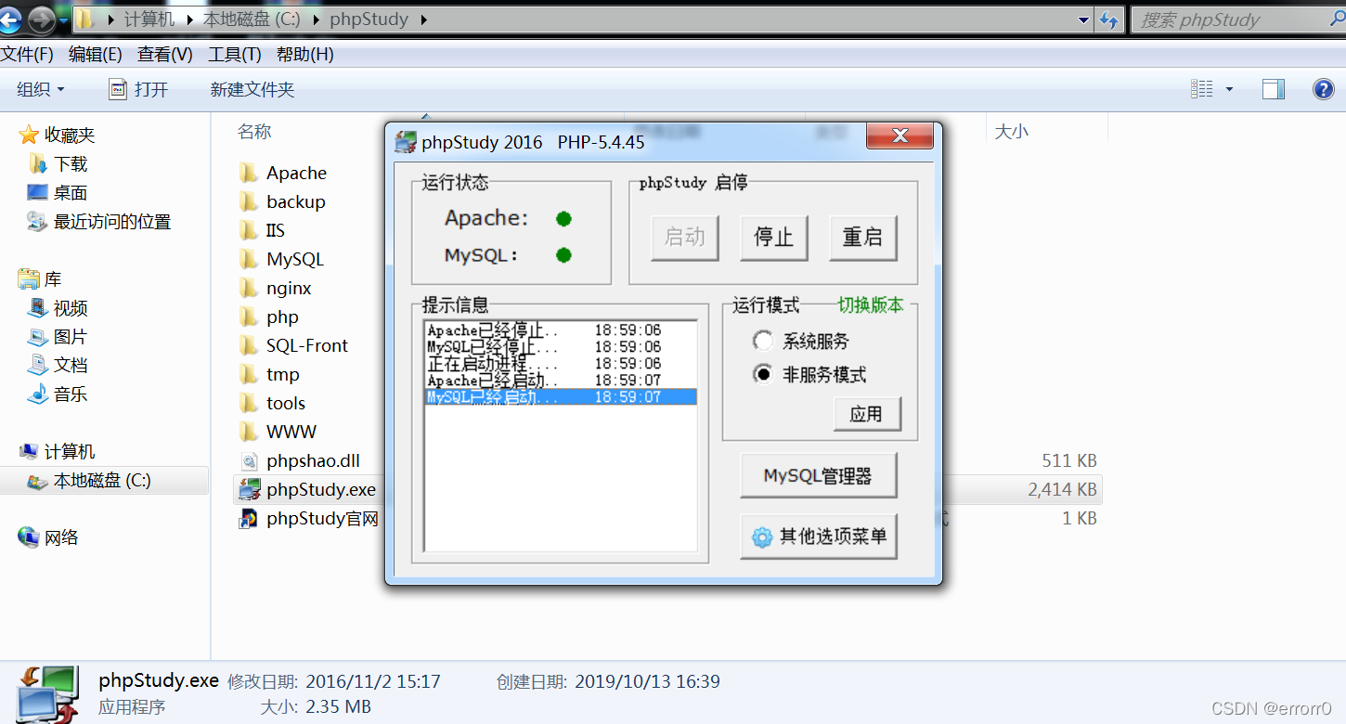Click the 搜索 phpStudy search field
Screen dimensions: 1346x724
1236,19
